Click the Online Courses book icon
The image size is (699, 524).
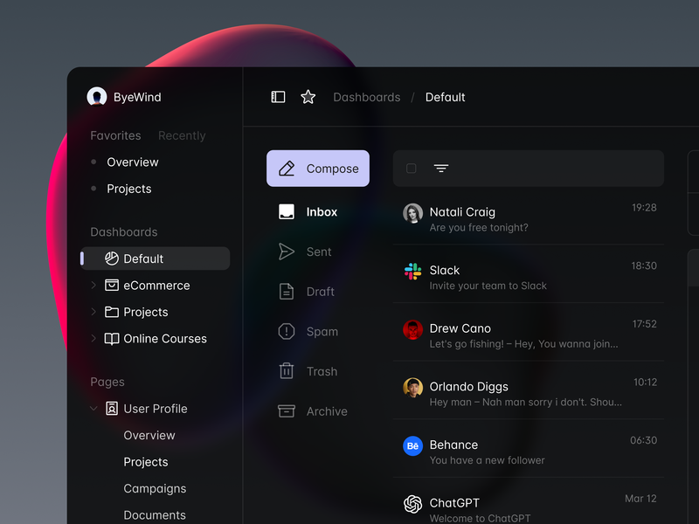(x=112, y=339)
